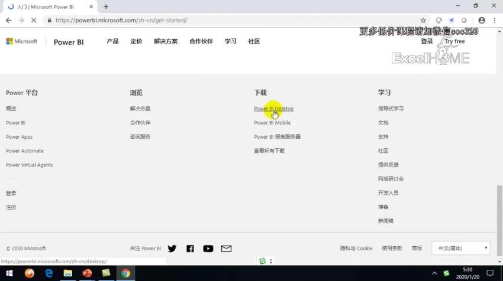Click the round gray extension icon beside the profile
Viewport: 503px width, 281px height.
[464, 20]
